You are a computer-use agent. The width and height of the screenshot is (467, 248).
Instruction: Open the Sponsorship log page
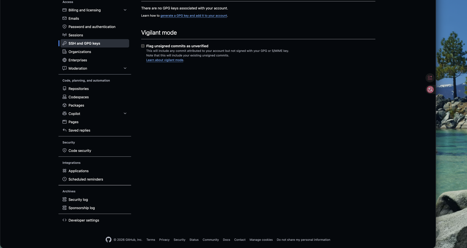click(x=95, y=208)
